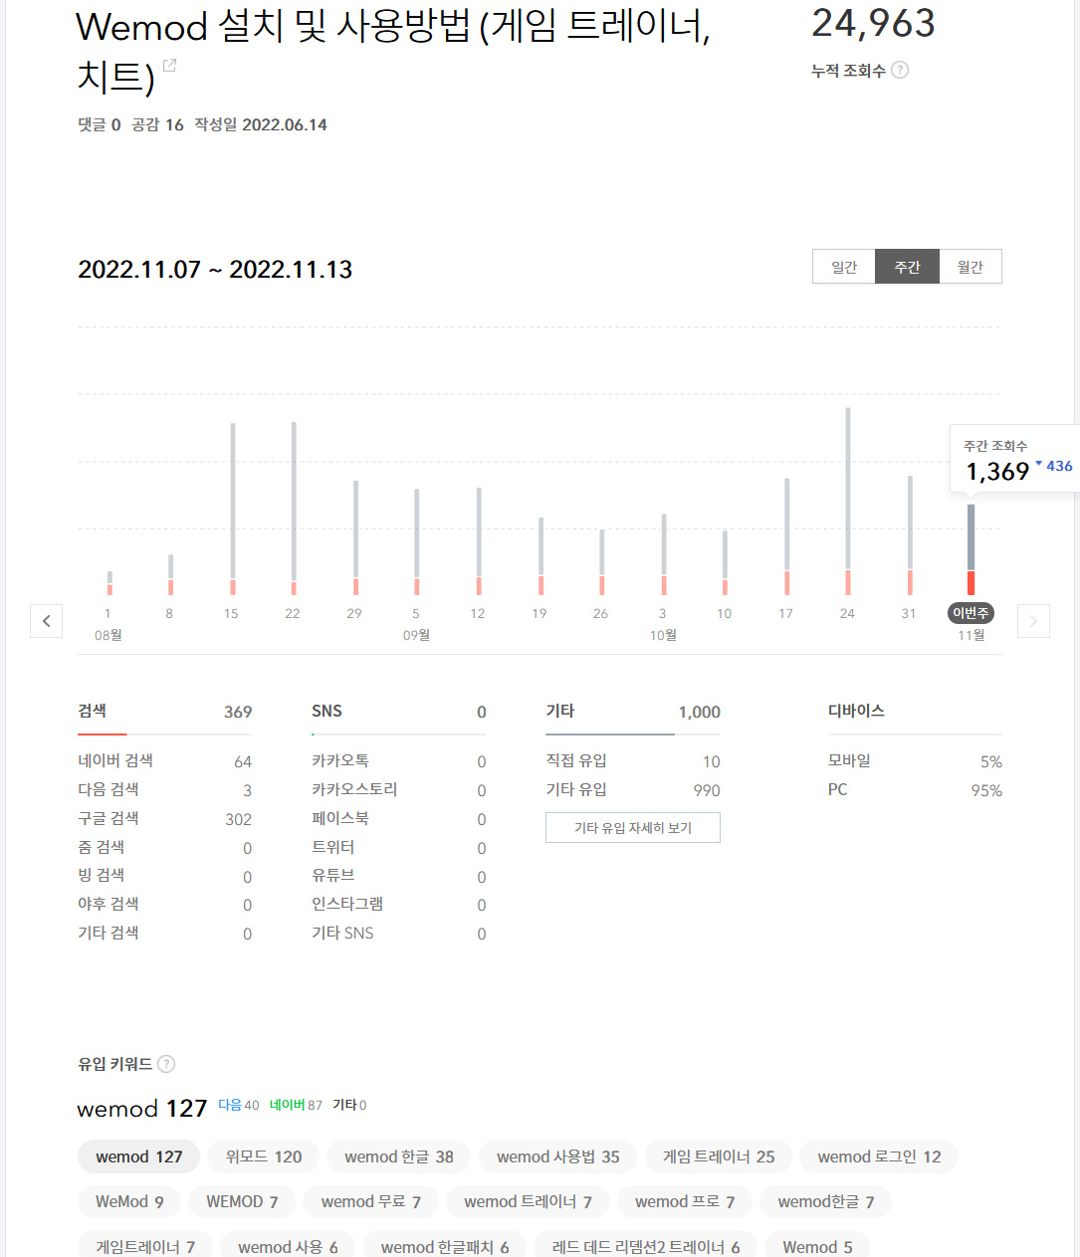Select bar for week of September 26

(602, 562)
